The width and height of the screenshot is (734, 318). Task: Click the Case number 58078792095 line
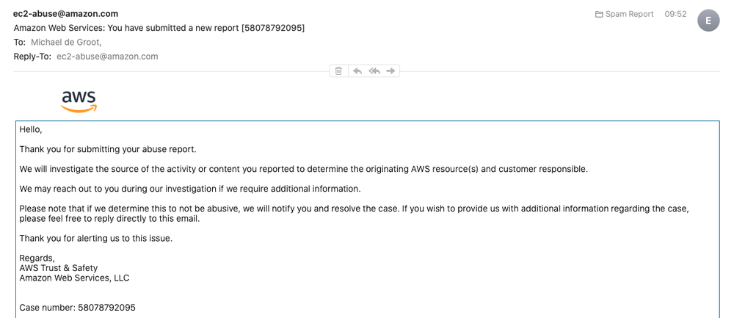[x=77, y=308]
